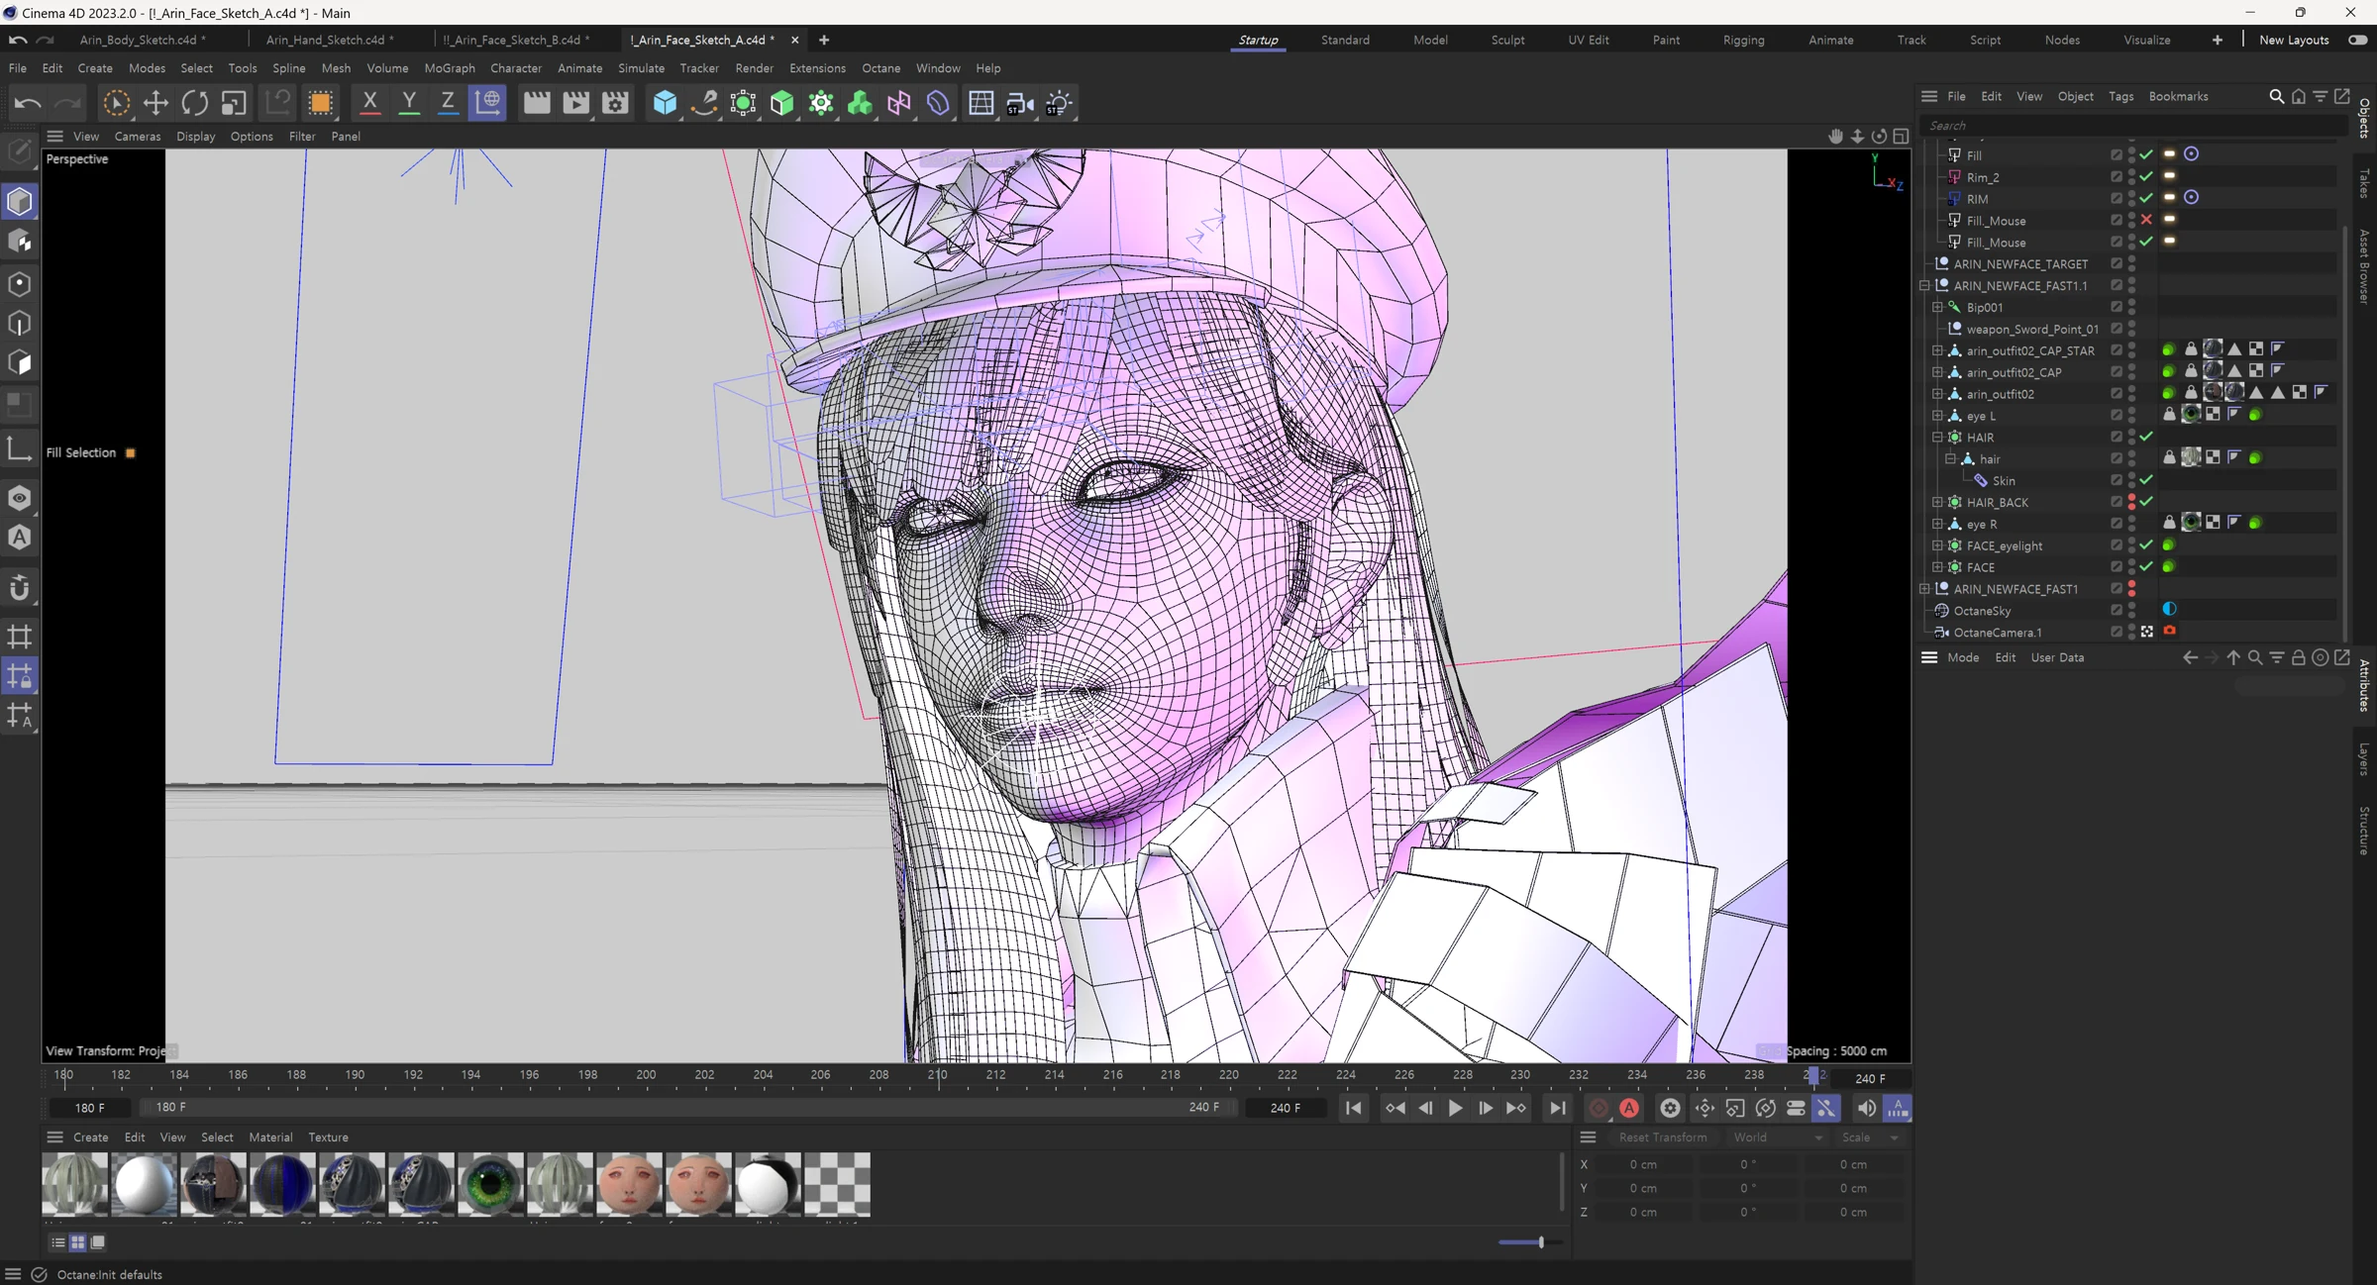Open the Edit Render Settings icon
2377x1285 pixels.
pyautogui.click(x=615, y=103)
